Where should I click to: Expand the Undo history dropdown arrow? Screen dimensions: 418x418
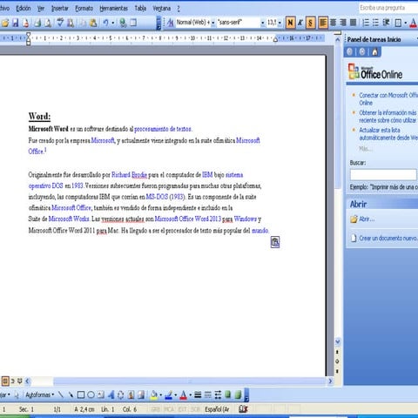click(113, 23)
